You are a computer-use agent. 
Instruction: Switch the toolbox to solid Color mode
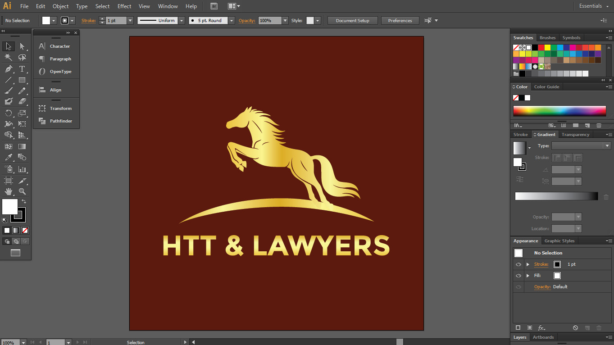tap(7, 230)
